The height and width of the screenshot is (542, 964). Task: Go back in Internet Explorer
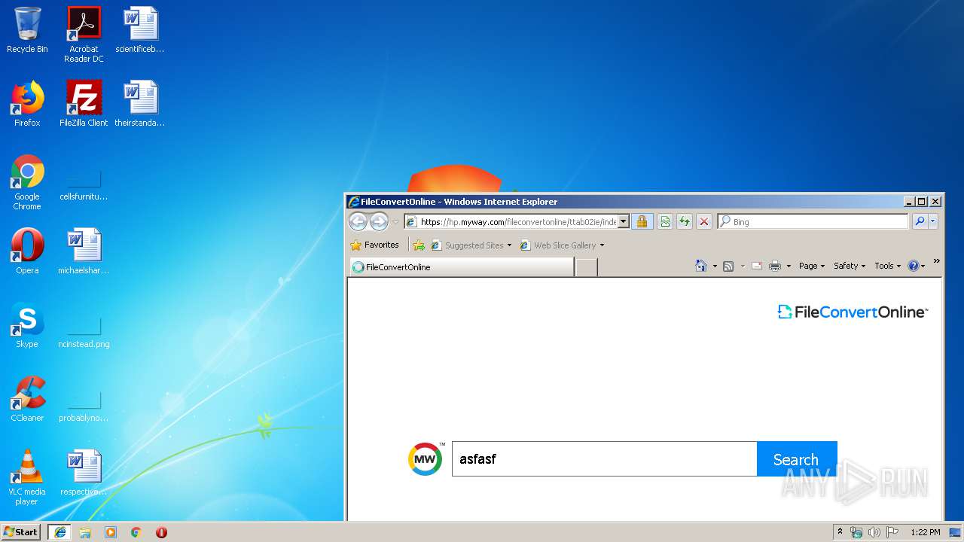pos(358,221)
